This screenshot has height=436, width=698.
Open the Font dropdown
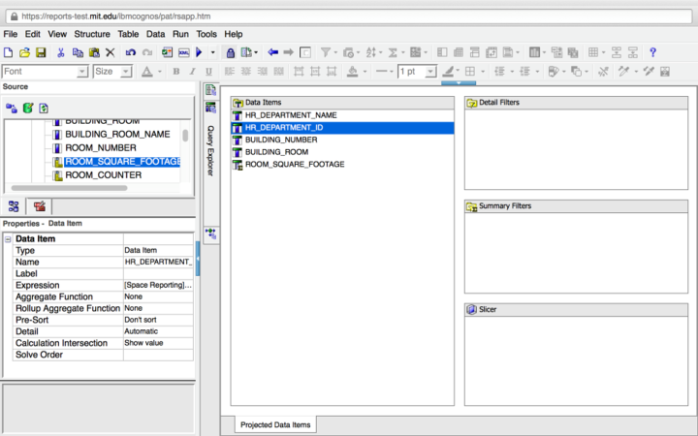(45, 72)
